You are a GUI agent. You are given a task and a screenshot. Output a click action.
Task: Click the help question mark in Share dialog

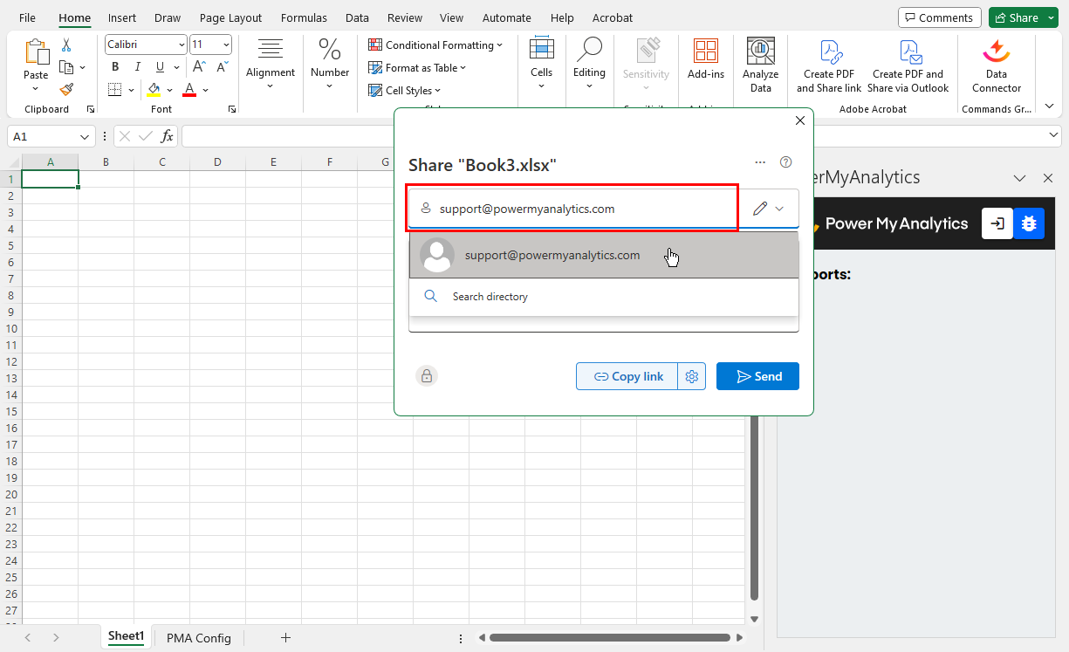785,162
